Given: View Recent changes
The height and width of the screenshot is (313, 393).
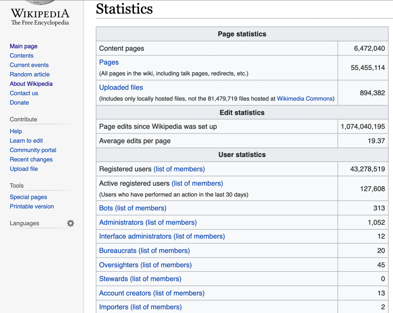Looking at the screenshot, I should [x=31, y=160].
